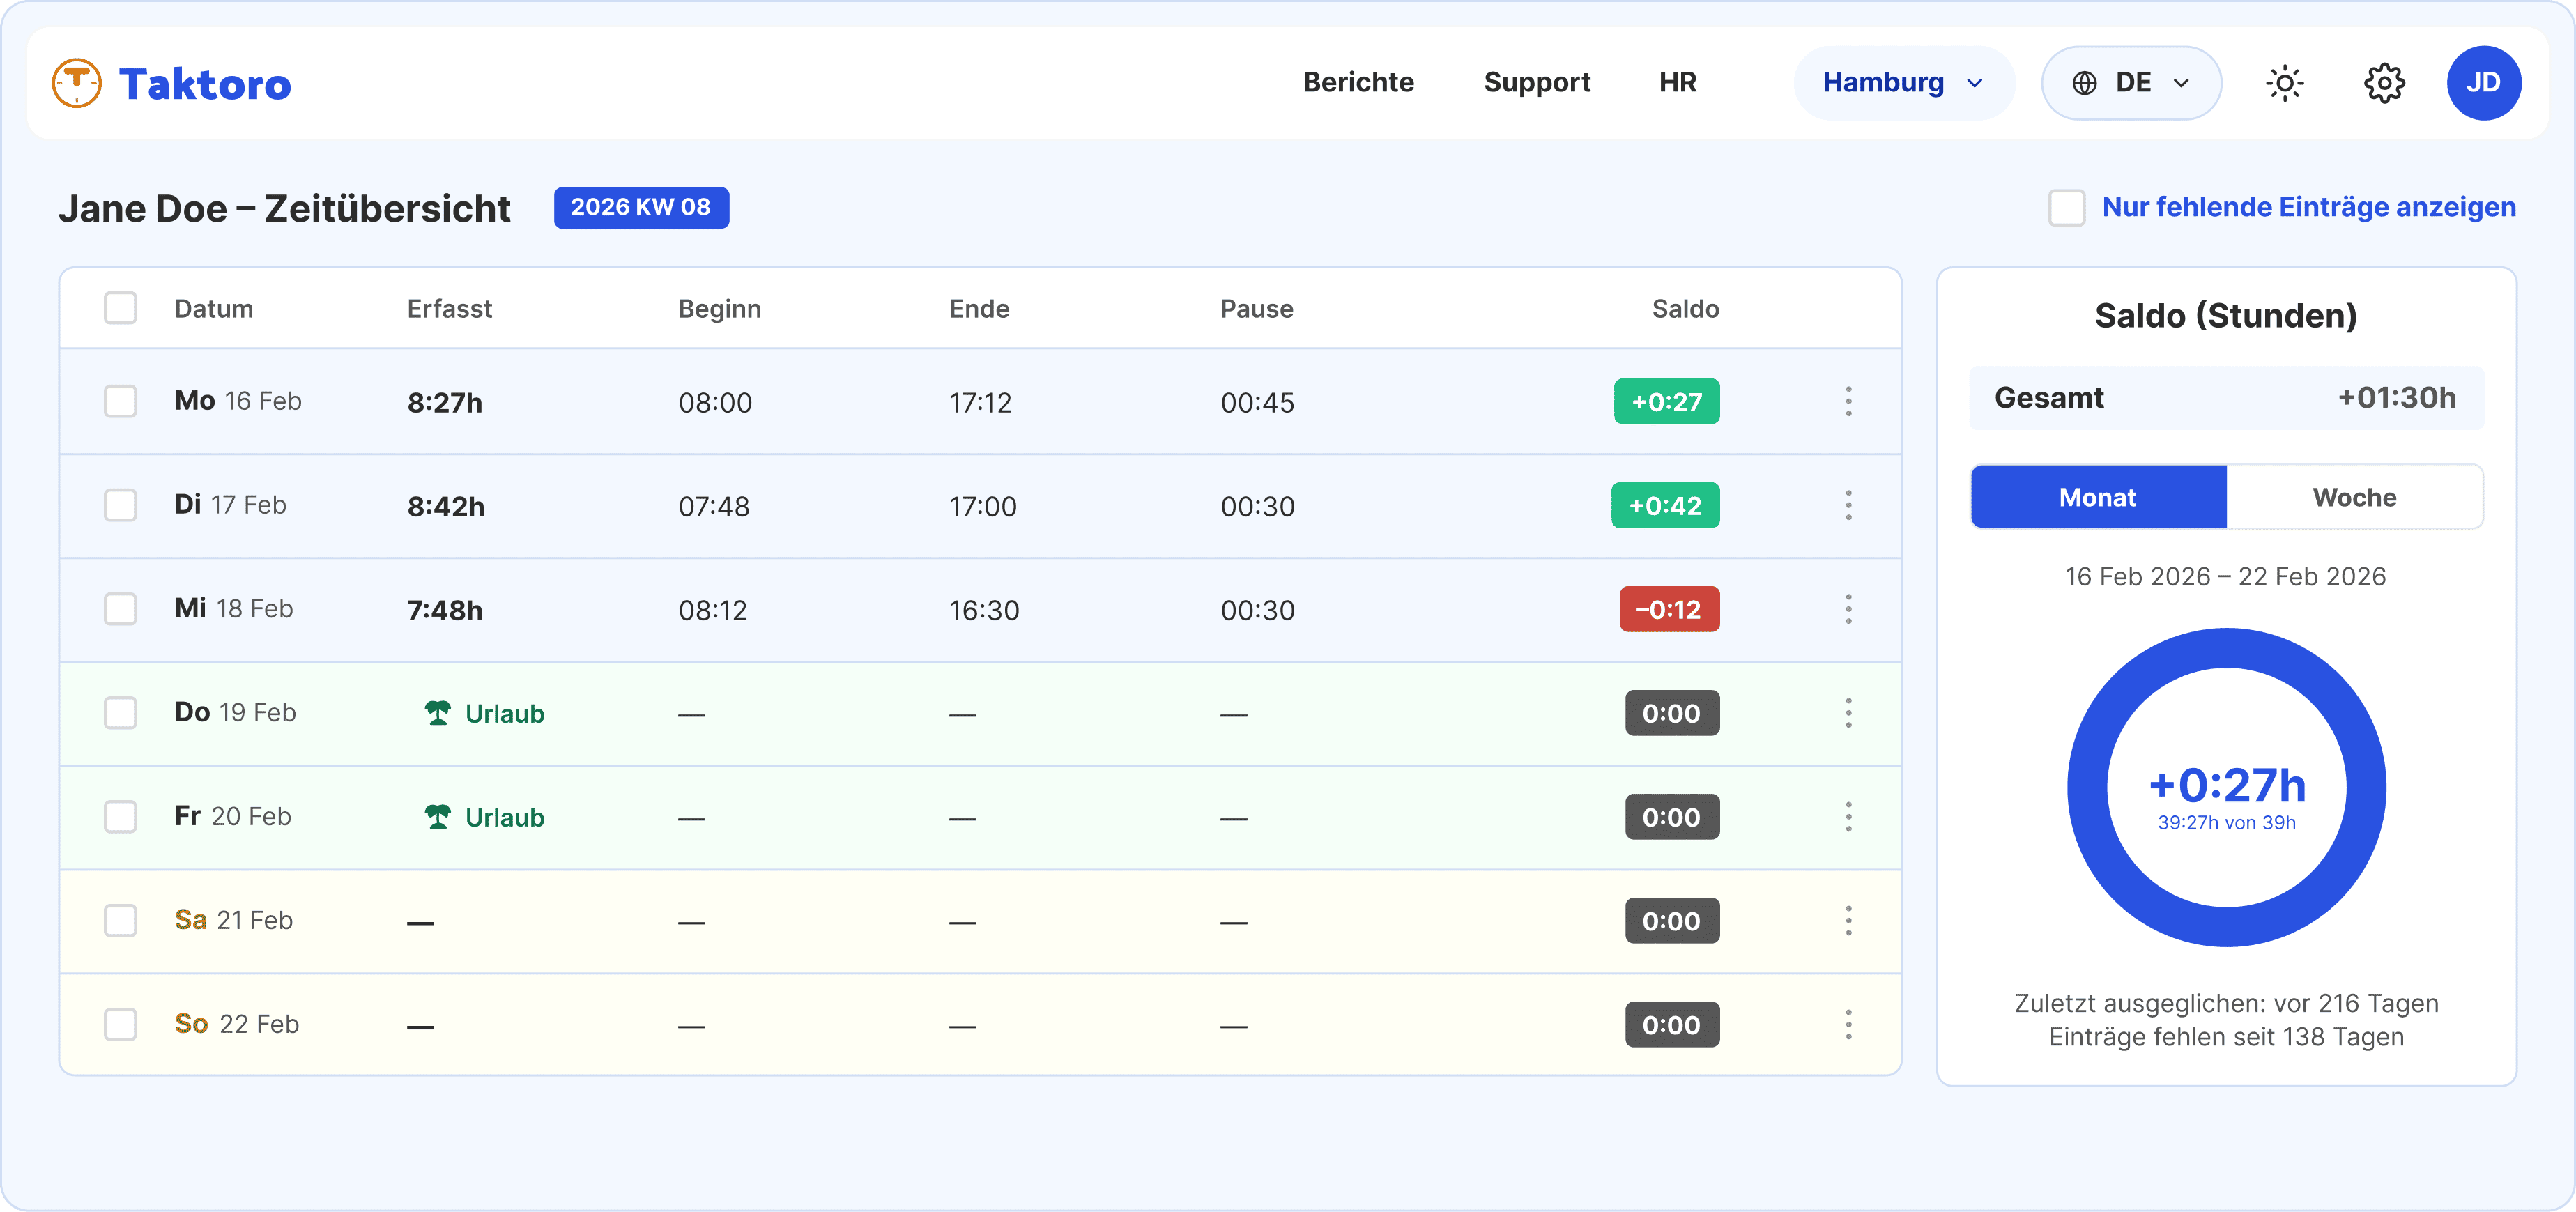This screenshot has height=1212, width=2576.
Task: Click the 2026 KW 08 week badge
Action: tap(641, 207)
